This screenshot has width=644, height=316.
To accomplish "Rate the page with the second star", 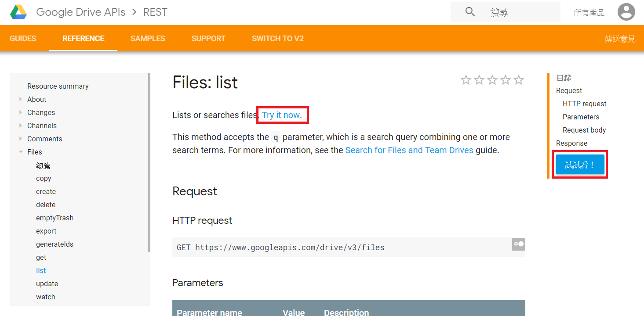I will point(479,80).
